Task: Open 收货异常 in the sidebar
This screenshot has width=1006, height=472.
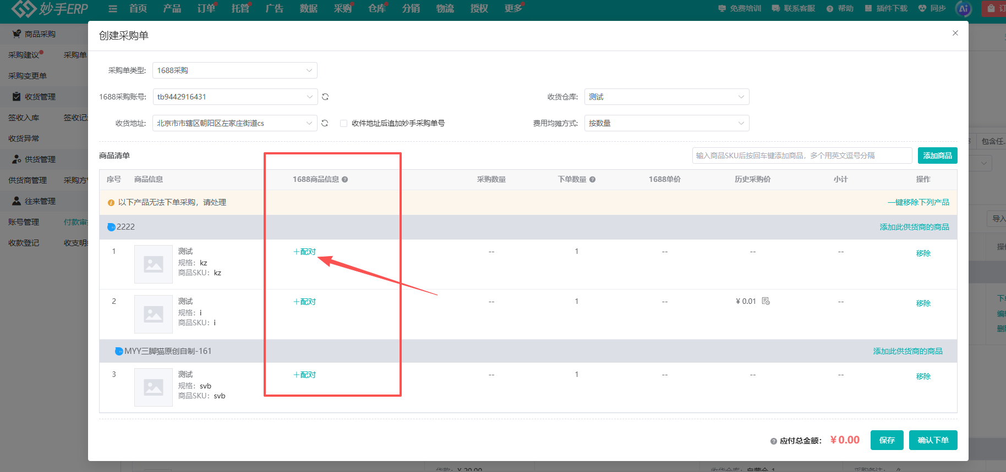Action: click(x=24, y=138)
